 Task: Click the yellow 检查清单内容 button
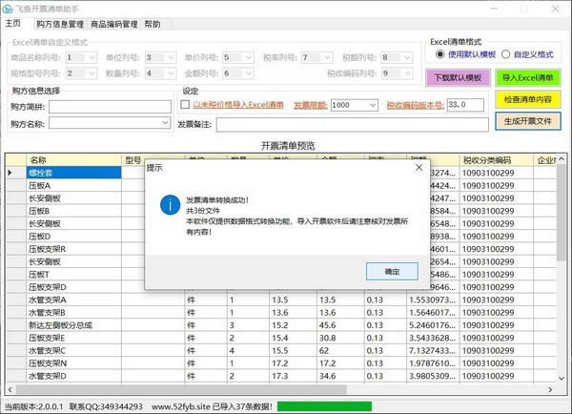[x=527, y=99]
